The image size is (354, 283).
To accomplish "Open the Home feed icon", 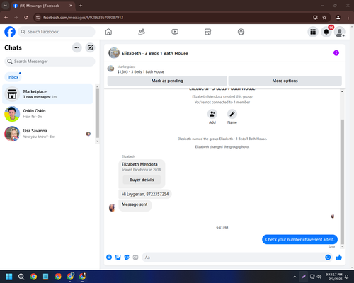I will pos(108,32).
